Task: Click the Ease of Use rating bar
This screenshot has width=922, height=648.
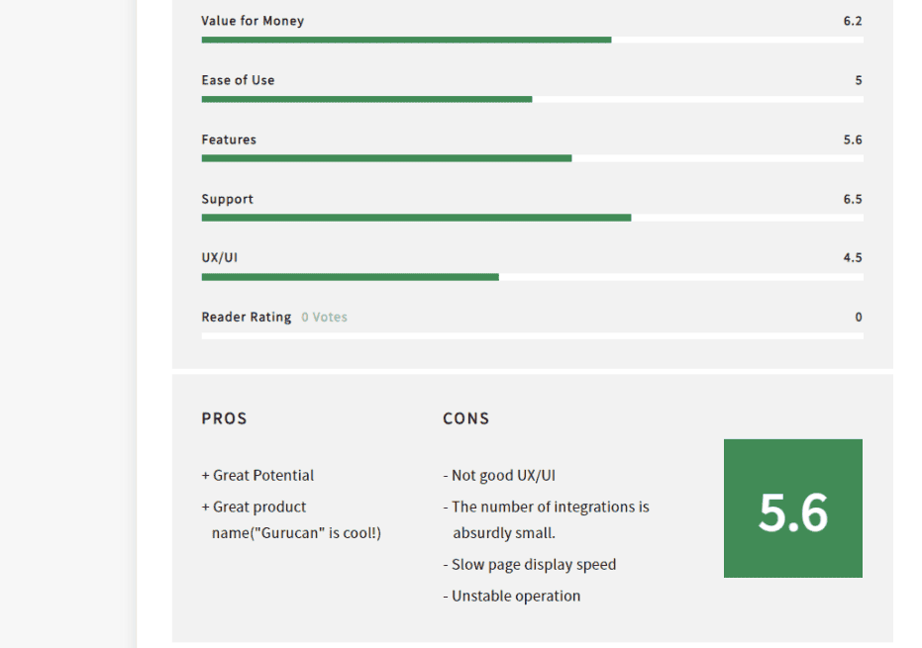Action: coord(532,99)
